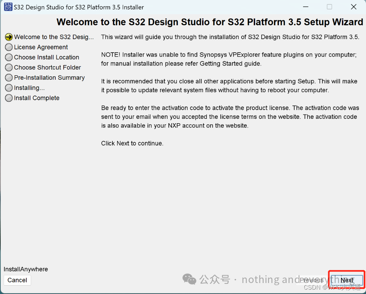Click the installer window title text
This screenshot has width=366, height=294.
pos(79,7)
